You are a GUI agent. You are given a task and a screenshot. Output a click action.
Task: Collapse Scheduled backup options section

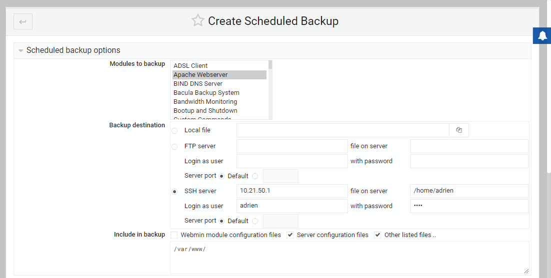pyautogui.click(x=20, y=50)
